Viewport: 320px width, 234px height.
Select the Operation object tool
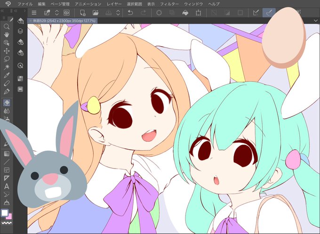[x=7, y=43]
